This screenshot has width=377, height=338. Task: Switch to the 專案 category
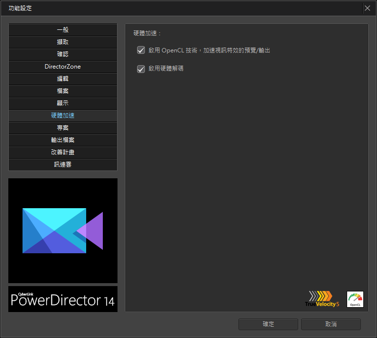point(63,128)
